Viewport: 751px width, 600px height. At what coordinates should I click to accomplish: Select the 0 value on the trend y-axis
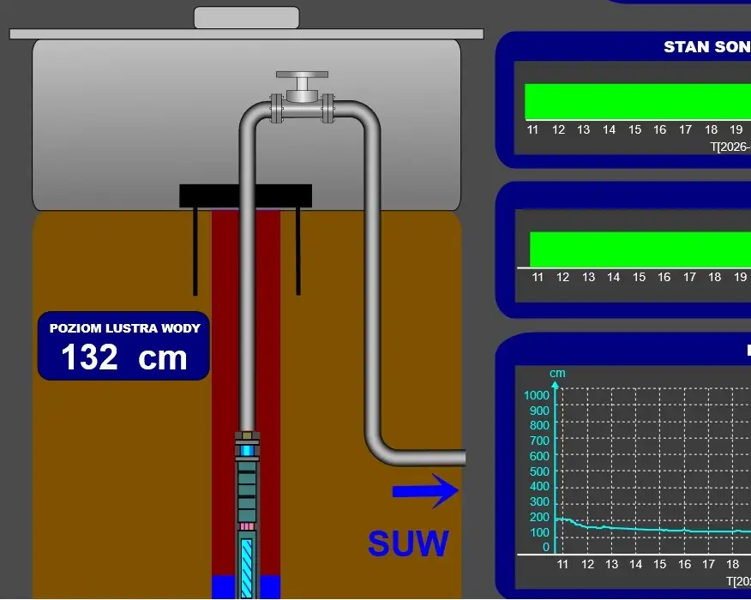pos(545,547)
